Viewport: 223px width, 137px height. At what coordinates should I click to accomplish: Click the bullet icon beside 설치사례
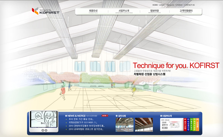click(x=117, y=116)
